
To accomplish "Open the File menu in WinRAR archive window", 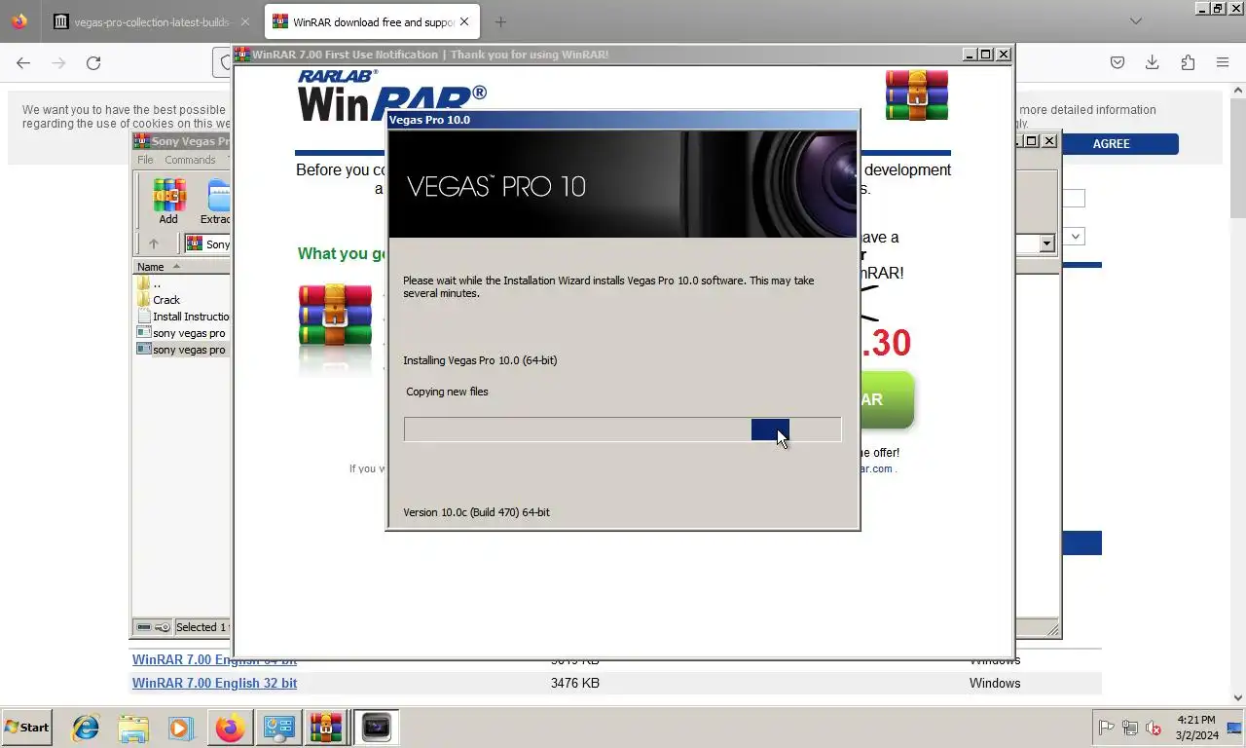I will tap(145, 160).
